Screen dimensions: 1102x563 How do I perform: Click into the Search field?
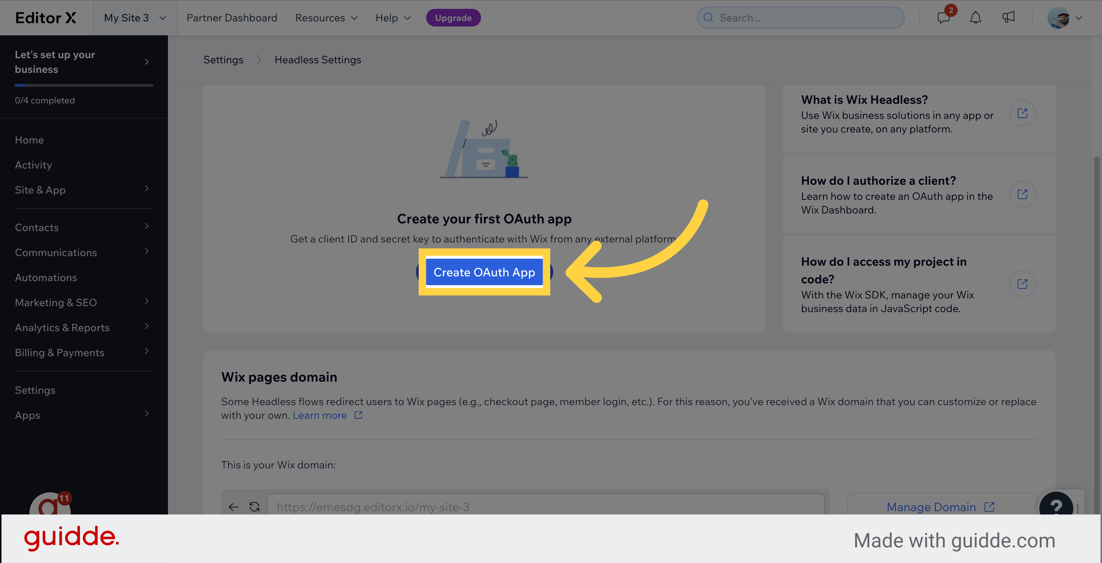click(804, 18)
